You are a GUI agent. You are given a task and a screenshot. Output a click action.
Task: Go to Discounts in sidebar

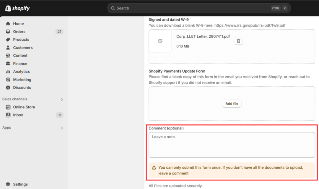point(22,88)
